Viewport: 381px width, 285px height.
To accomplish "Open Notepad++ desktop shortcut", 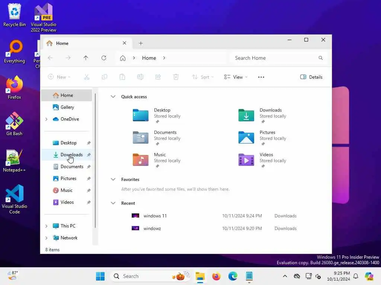I will [15, 160].
